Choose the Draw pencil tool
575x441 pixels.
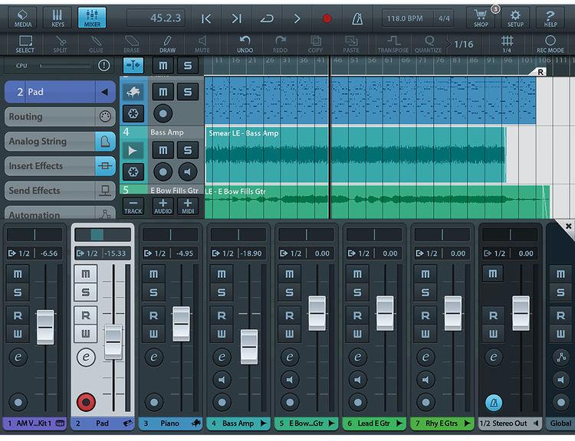pyautogui.click(x=167, y=44)
